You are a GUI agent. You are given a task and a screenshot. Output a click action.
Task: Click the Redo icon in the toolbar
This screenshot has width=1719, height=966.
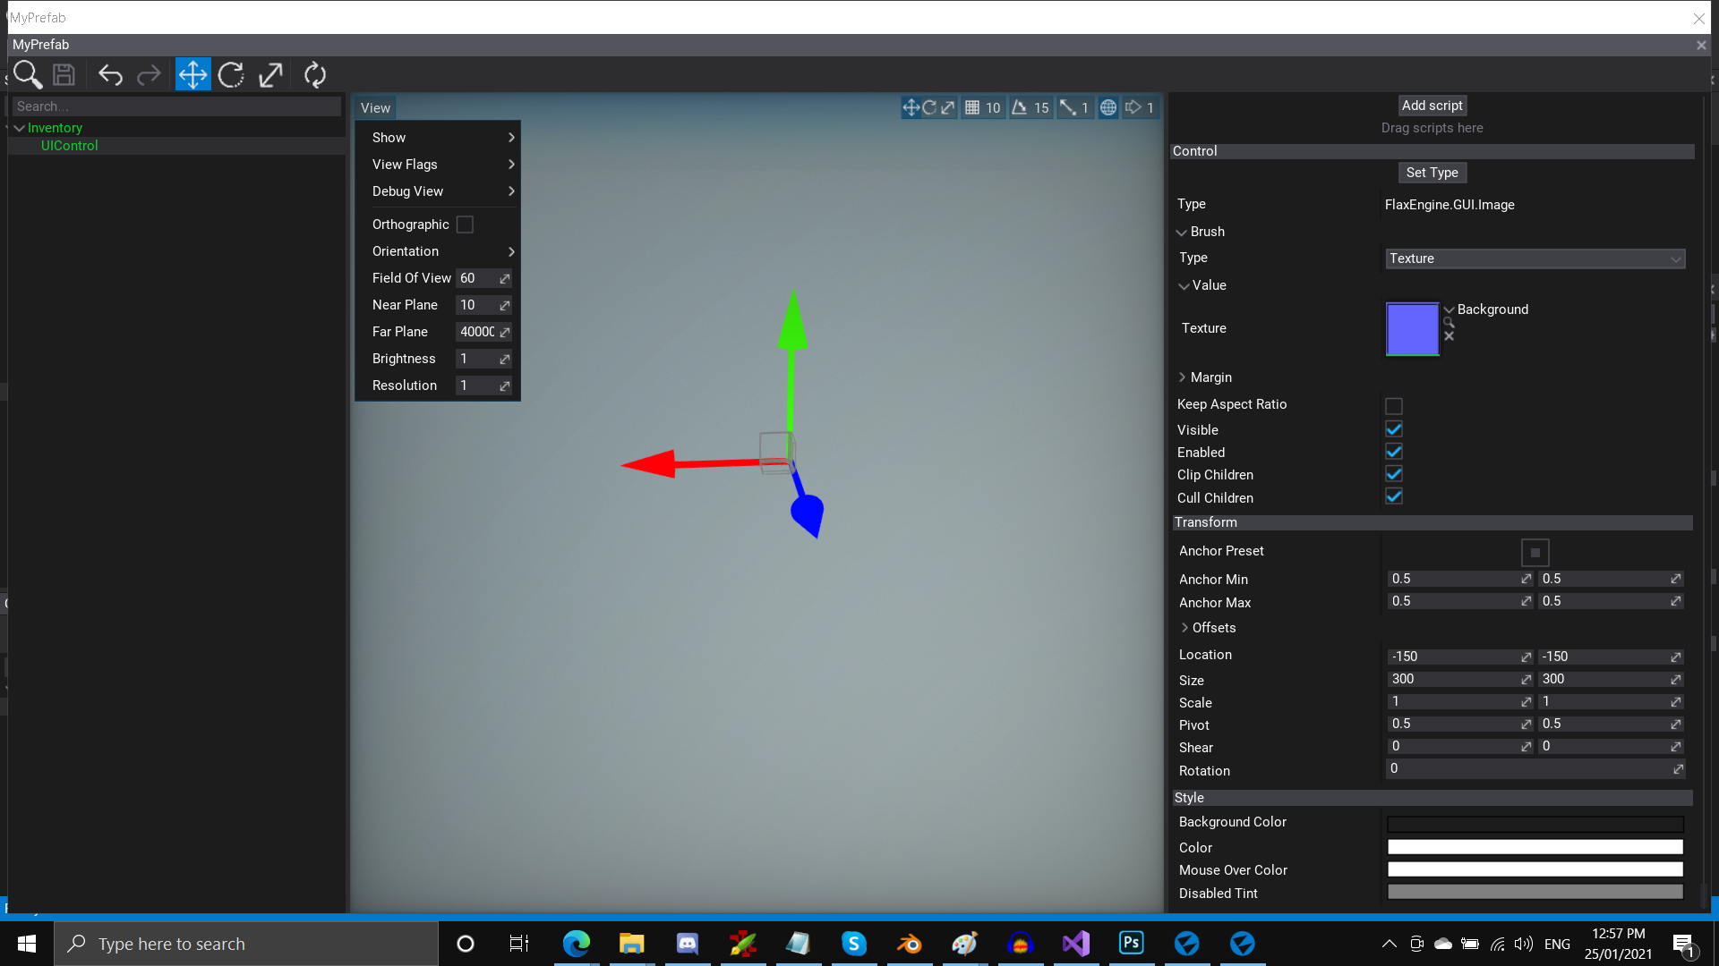(150, 74)
